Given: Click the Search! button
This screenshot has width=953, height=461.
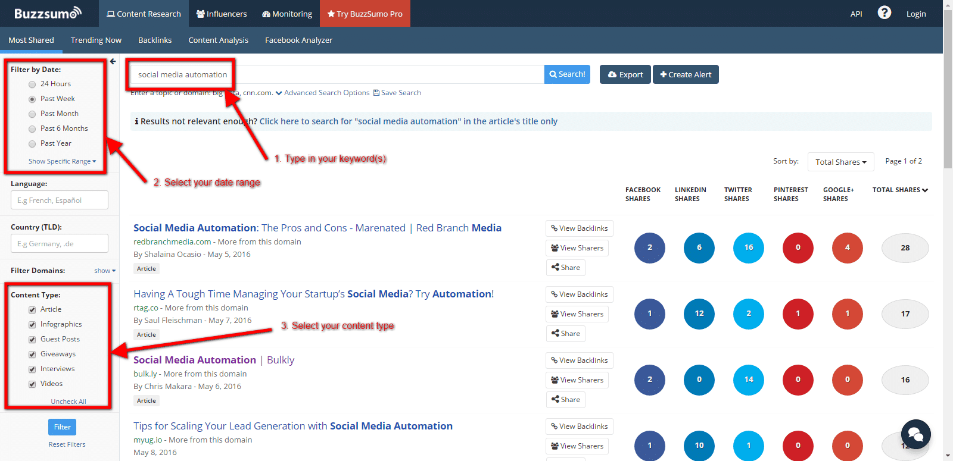Looking at the screenshot, I should [x=567, y=74].
